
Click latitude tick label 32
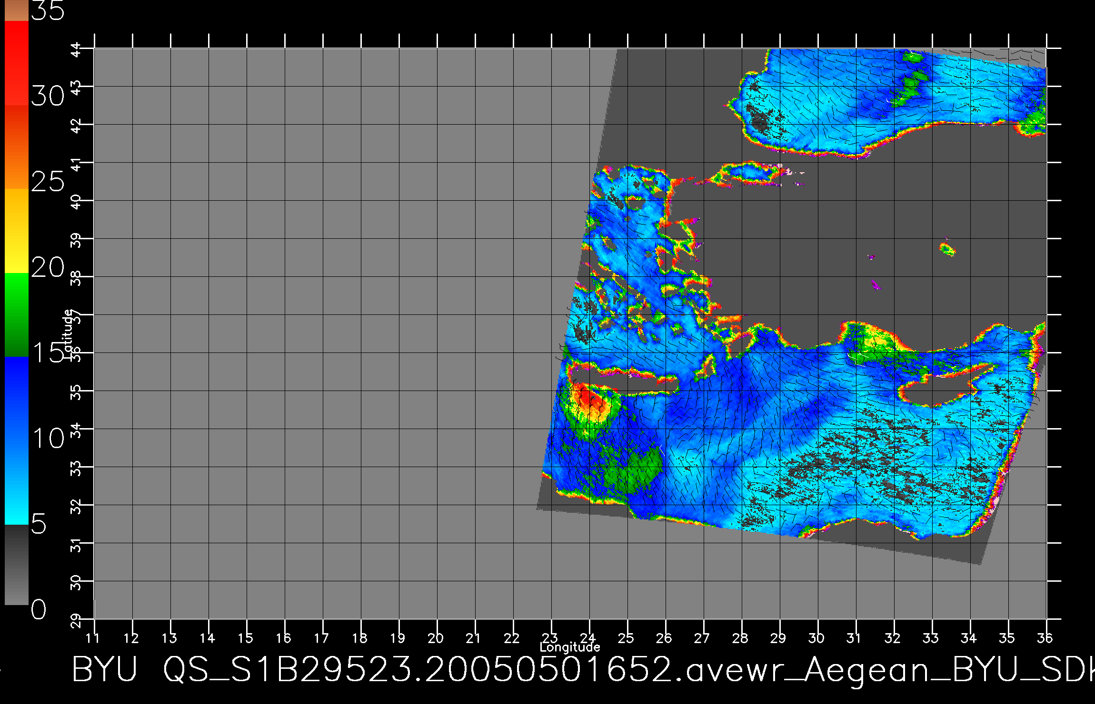pos(76,507)
